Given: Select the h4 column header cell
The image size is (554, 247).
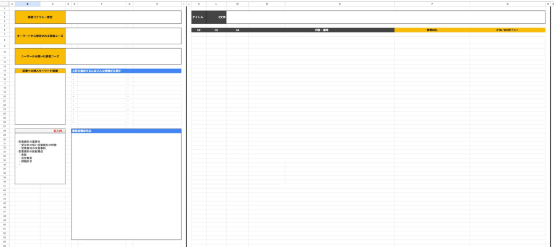Looking at the screenshot, I should coord(238,30).
